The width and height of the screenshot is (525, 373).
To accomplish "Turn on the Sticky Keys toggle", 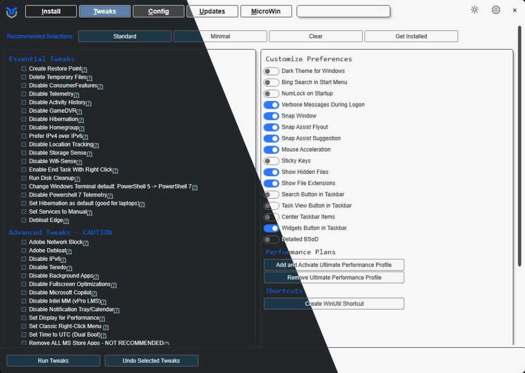I will pos(271,161).
